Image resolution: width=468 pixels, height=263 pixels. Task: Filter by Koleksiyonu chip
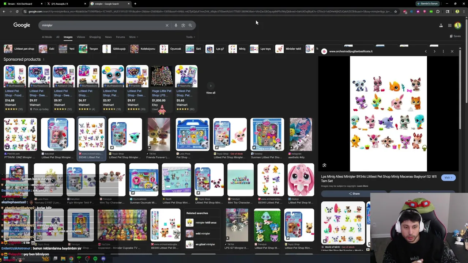click(x=143, y=49)
